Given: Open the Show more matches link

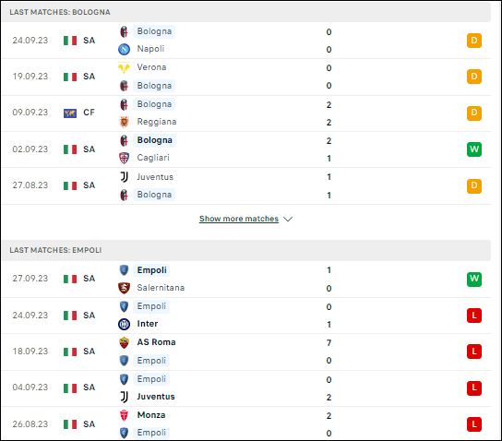Looking at the screenshot, I should click(239, 219).
